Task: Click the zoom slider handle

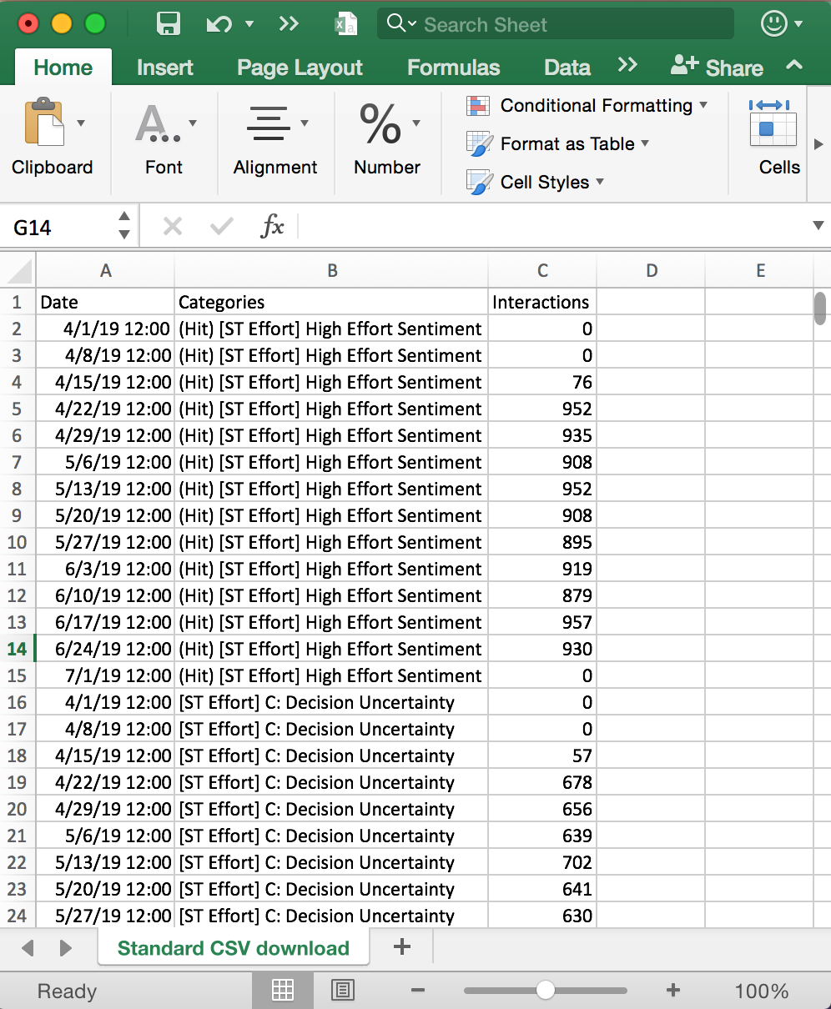Action: click(546, 990)
